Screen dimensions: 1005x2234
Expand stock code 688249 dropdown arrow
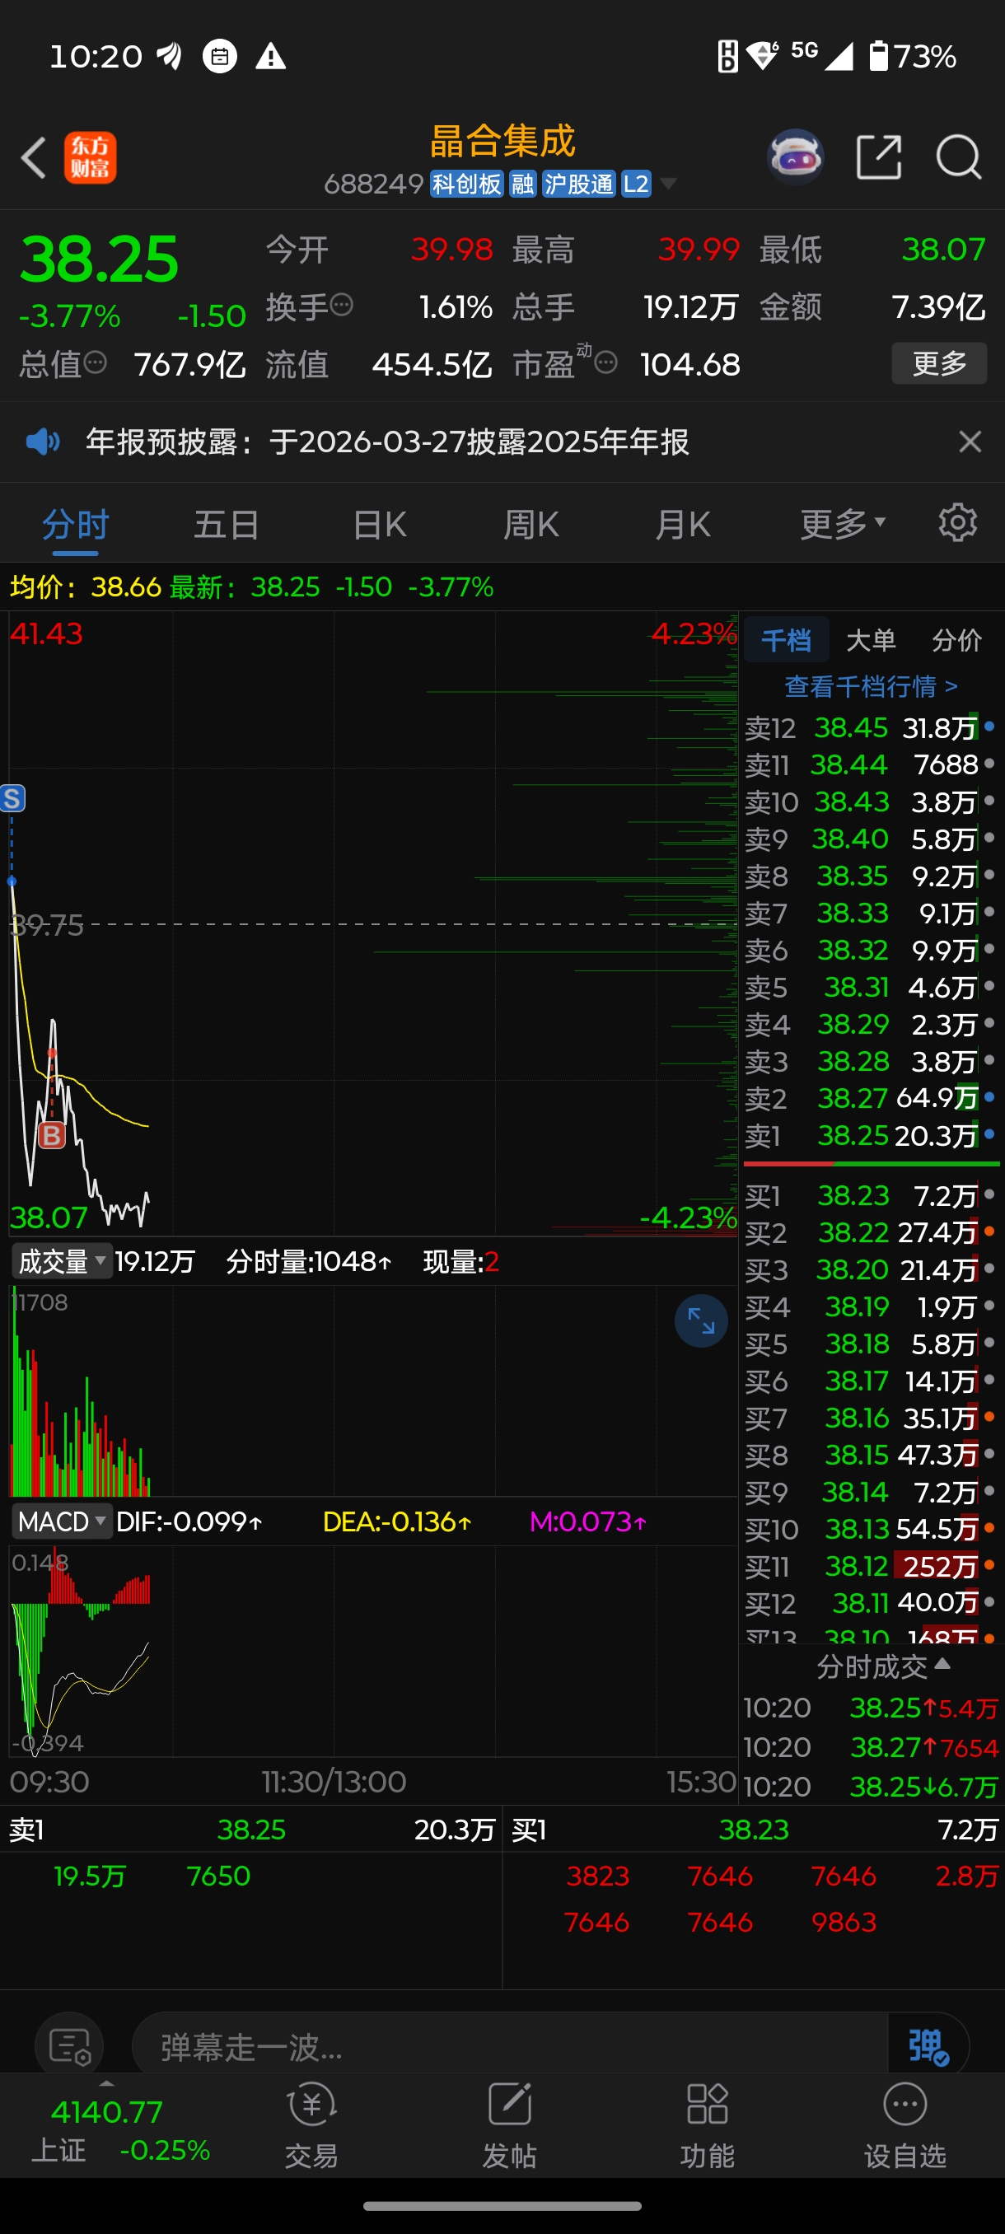pyautogui.click(x=668, y=184)
